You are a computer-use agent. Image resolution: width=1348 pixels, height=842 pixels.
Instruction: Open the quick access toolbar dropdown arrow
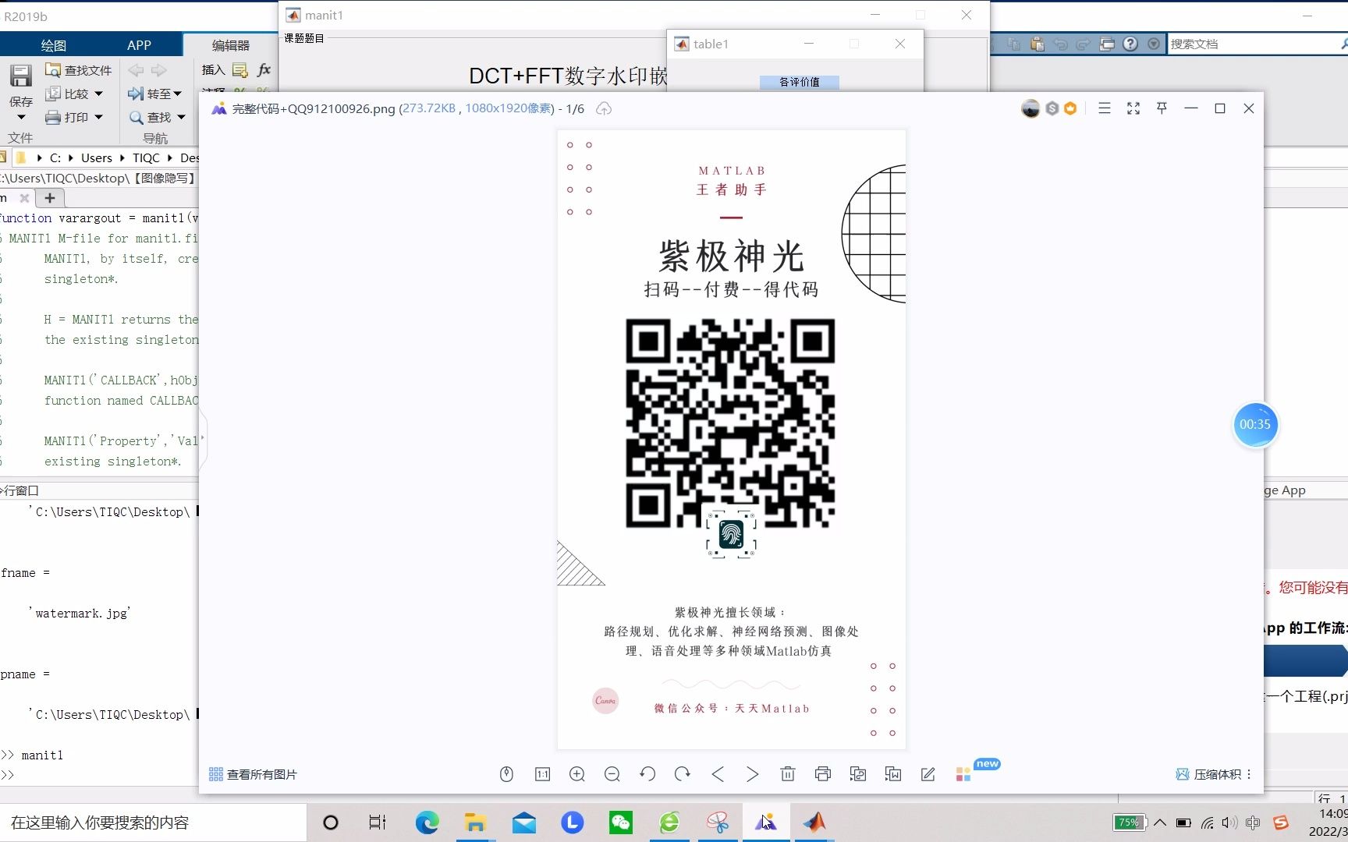tap(1154, 44)
